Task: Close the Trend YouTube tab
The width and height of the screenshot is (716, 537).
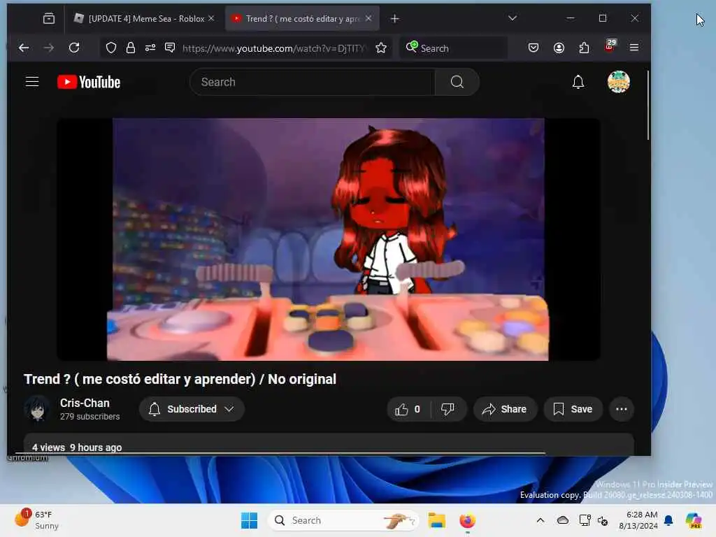Action: tap(368, 18)
